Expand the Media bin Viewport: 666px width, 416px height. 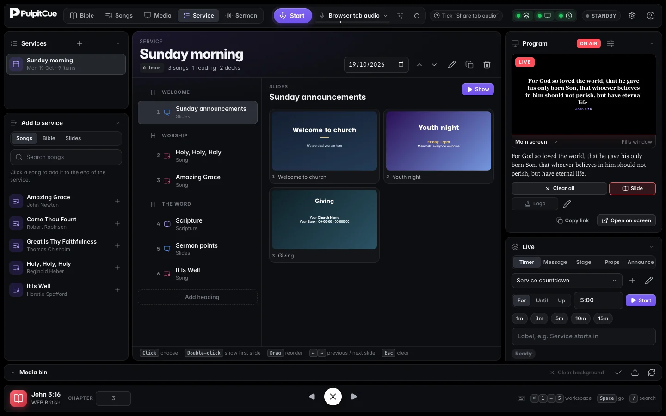point(13,373)
